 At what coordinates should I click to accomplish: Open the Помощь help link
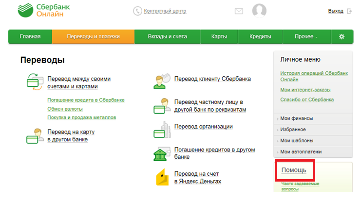click(x=294, y=170)
